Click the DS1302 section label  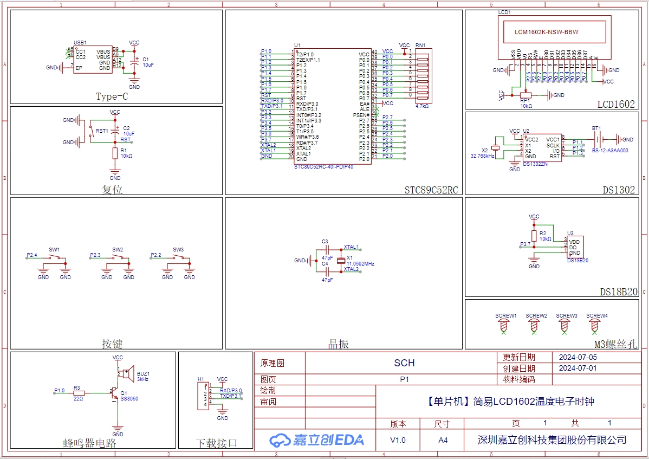tap(618, 190)
